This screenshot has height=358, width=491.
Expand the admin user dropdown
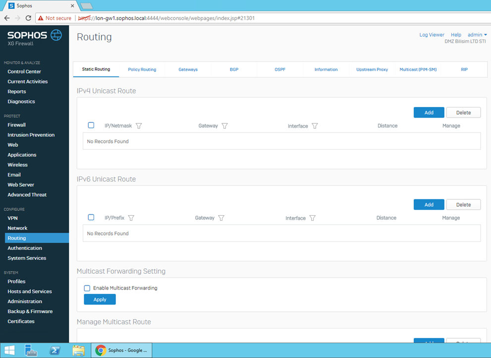click(477, 35)
